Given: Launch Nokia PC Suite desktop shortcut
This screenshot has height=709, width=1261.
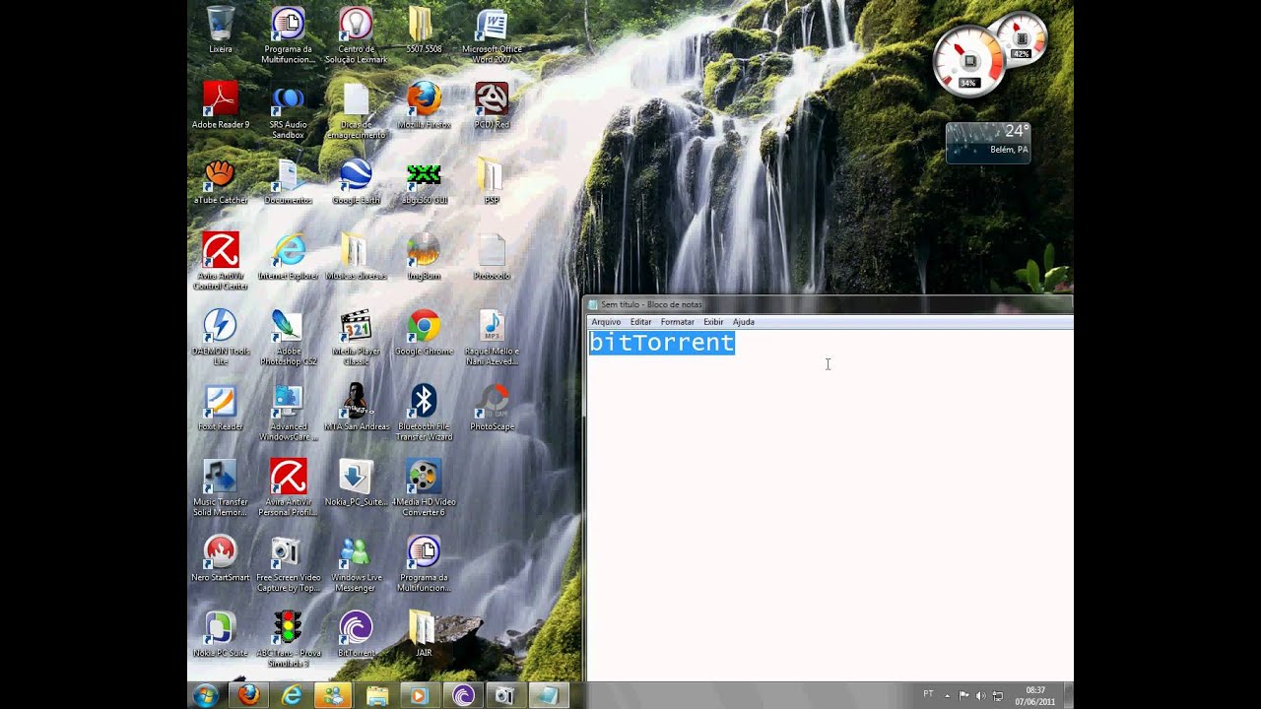Looking at the screenshot, I should 221,635.
